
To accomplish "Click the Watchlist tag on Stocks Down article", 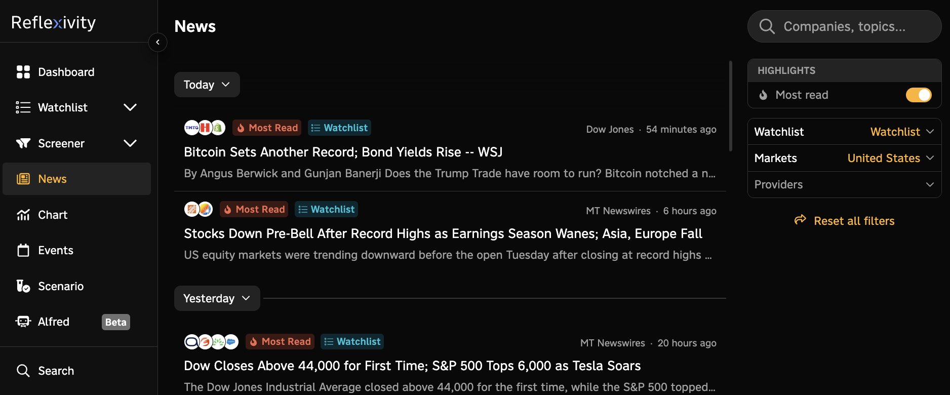I will [x=326, y=209].
